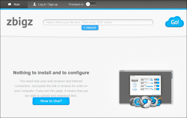Image resolution: width=187 pixels, height=118 pixels.
Task: Open the Main tab
Action: click(14, 4)
